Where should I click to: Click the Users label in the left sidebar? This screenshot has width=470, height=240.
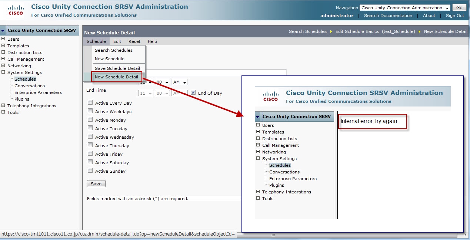(13, 39)
